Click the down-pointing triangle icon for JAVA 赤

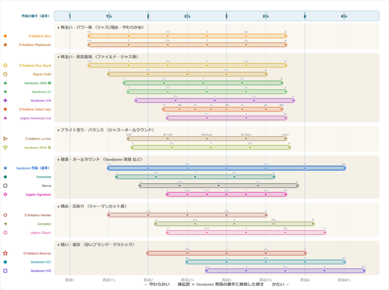(5, 147)
